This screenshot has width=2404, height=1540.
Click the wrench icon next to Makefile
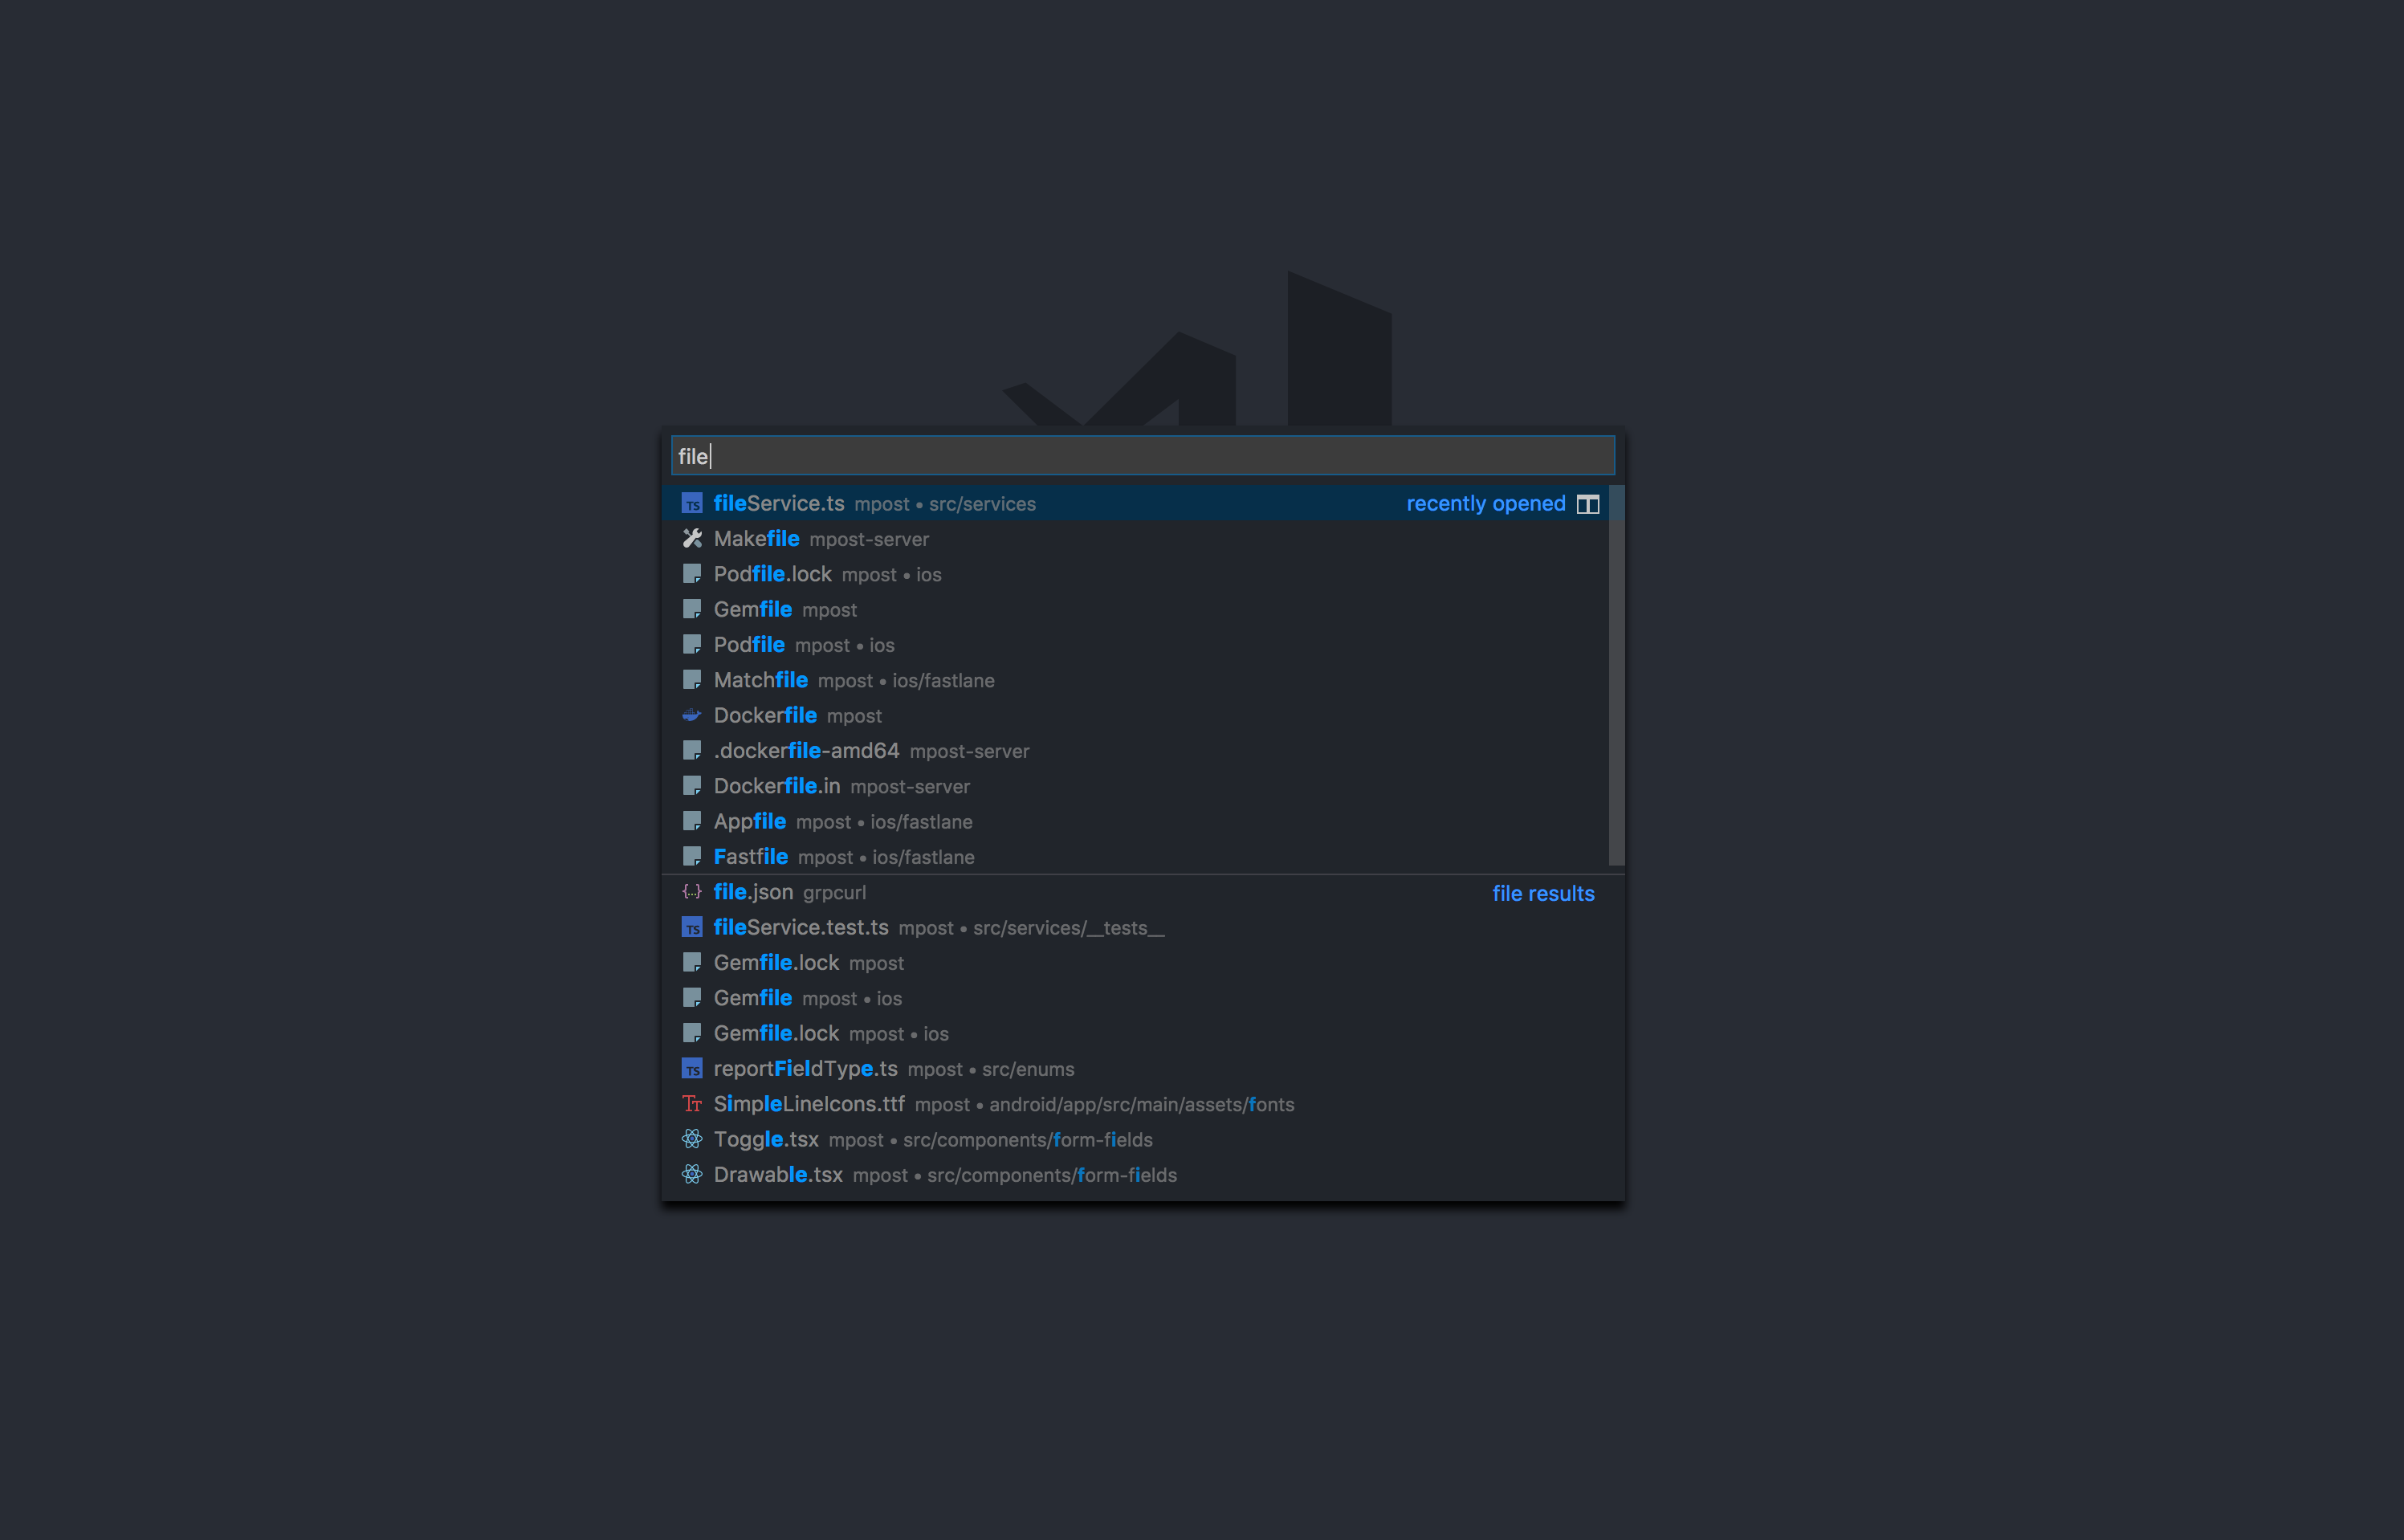[x=692, y=539]
